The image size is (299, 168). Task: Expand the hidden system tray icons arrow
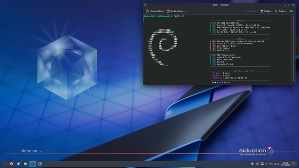click(267, 164)
